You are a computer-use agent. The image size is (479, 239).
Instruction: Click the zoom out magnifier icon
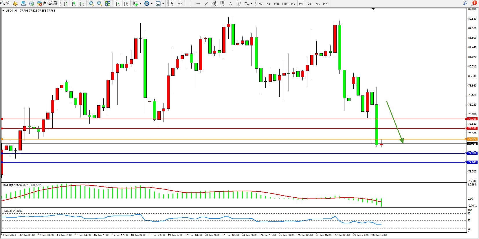coord(100,3)
